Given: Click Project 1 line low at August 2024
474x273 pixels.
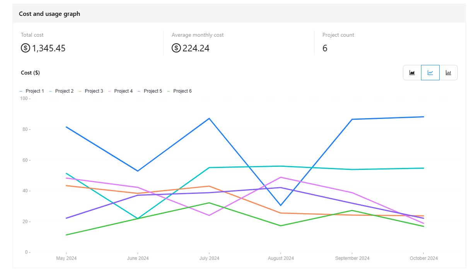Looking at the screenshot, I should pyautogui.click(x=281, y=205).
